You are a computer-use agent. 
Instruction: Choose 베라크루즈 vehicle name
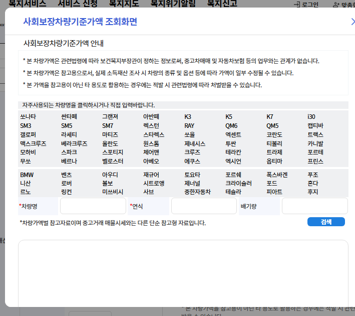pos(74,143)
